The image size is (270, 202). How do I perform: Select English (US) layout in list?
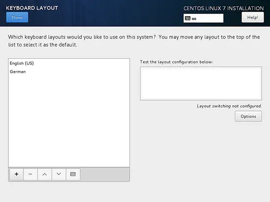[69, 63]
